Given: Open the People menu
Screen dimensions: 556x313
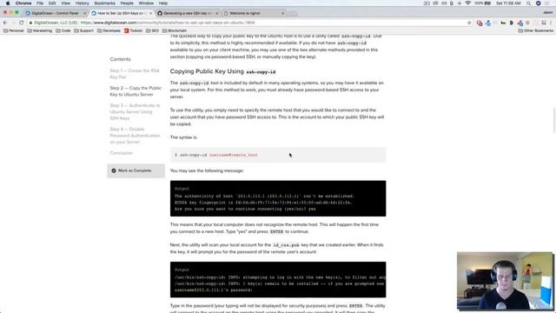Looking at the screenshot, I should coord(127,3).
